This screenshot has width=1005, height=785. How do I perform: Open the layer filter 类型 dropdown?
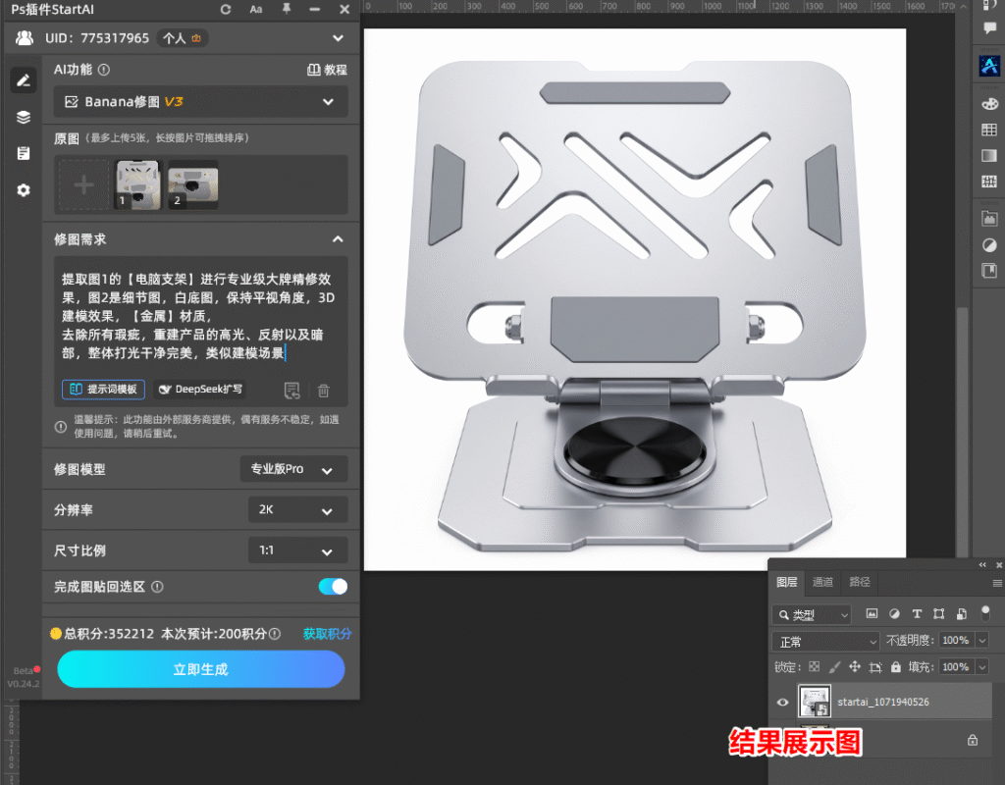click(x=812, y=614)
